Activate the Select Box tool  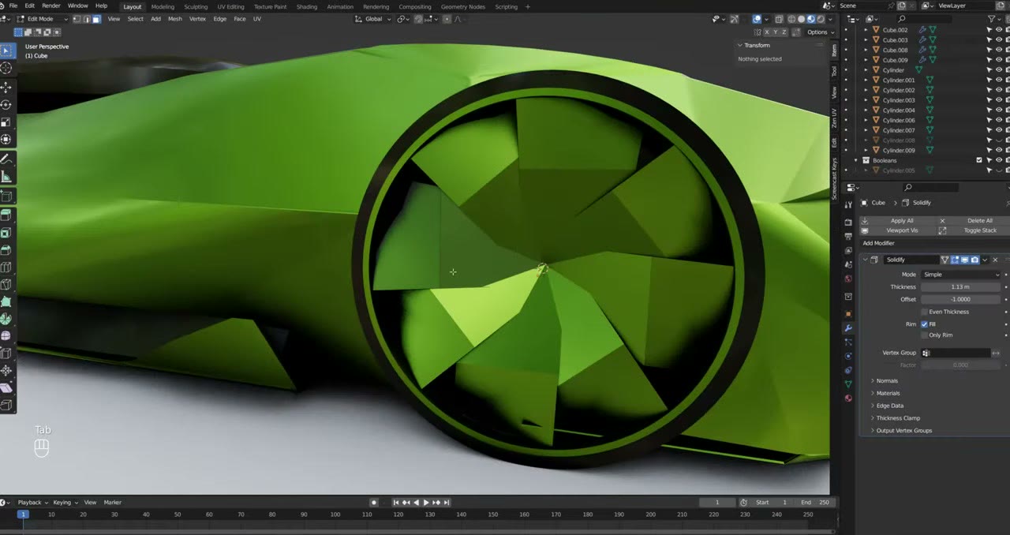click(6, 51)
